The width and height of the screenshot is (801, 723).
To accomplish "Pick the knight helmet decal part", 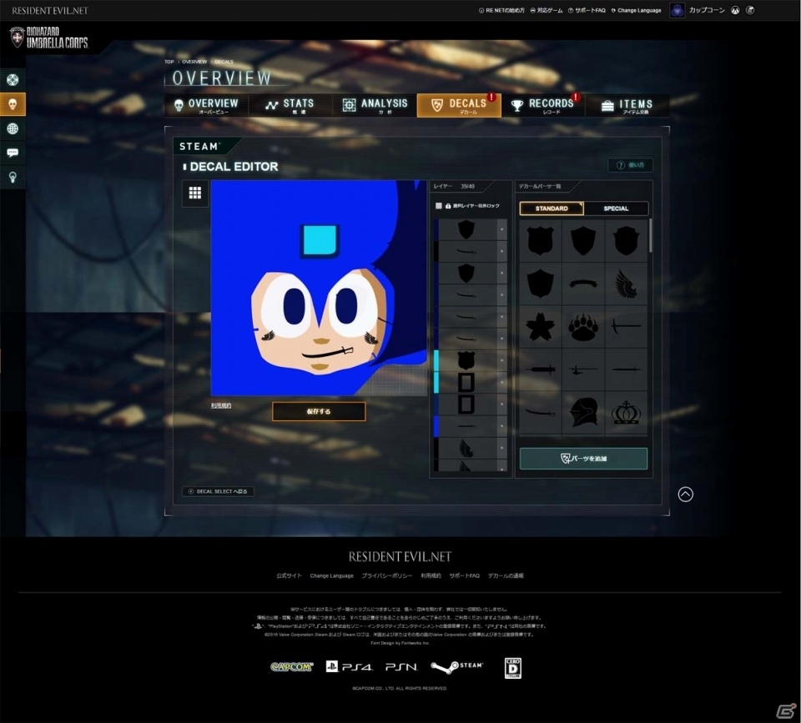I will [583, 412].
